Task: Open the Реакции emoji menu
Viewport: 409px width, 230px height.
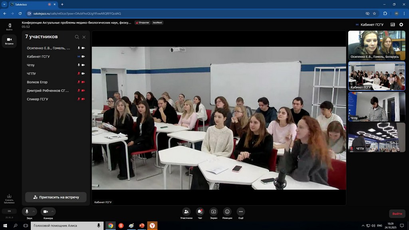Action: [227, 212]
